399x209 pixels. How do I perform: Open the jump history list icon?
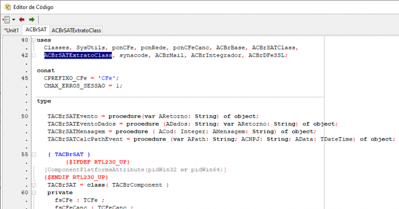coord(6,20)
